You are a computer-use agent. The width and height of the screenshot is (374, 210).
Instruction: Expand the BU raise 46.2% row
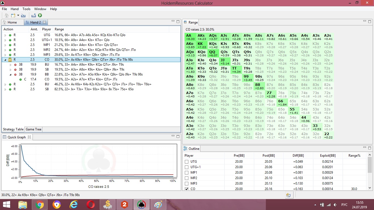tap(5, 84)
